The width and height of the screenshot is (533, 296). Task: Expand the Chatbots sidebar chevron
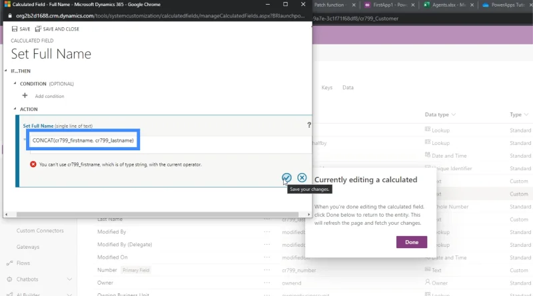click(x=69, y=279)
